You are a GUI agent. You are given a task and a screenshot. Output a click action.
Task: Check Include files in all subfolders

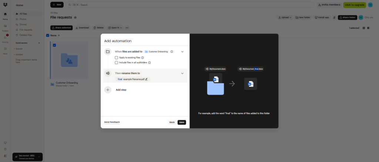[x=117, y=63]
